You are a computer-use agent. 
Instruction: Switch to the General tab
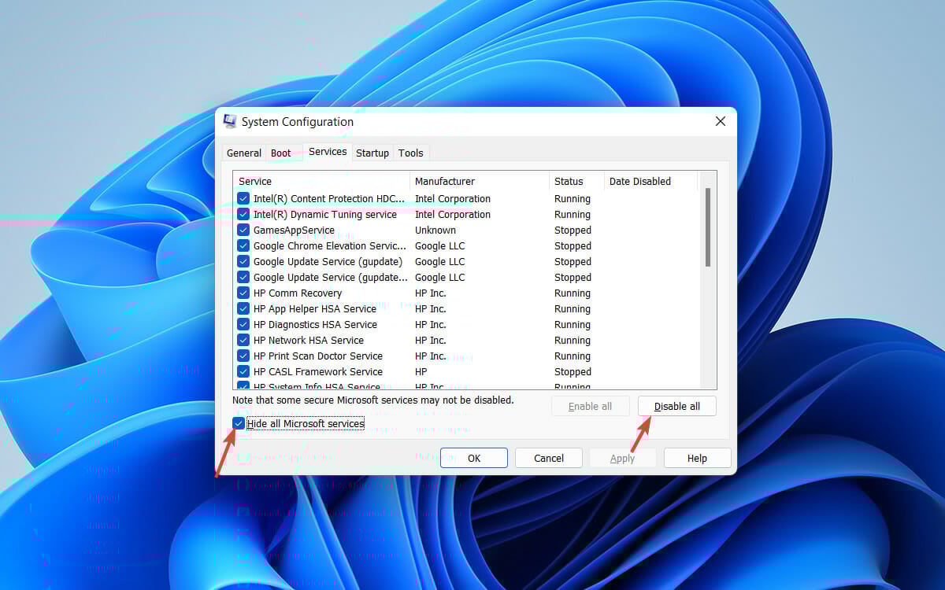[x=244, y=153]
